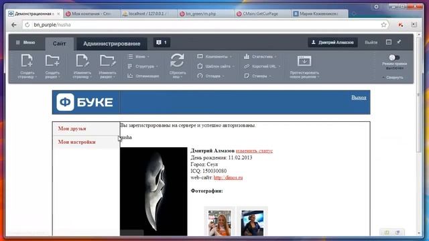Click the Сбросить кеш refresh icon
The image size is (429, 241).
pyautogui.click(x=177, y=61)
